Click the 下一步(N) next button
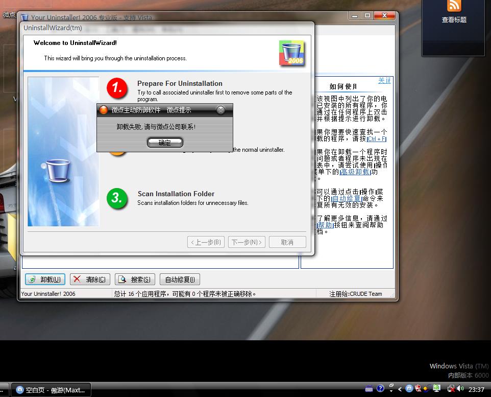Screen dimensions: 491x397 click(247, 242)
